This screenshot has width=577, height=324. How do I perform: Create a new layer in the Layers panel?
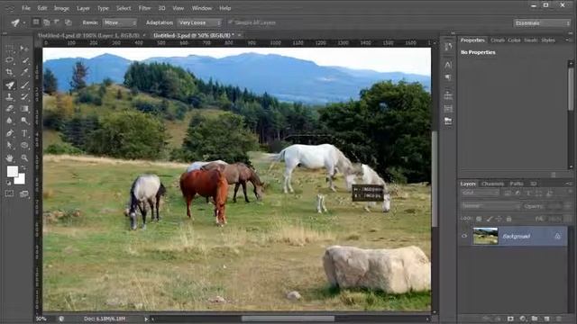click(x=547, y=319)
